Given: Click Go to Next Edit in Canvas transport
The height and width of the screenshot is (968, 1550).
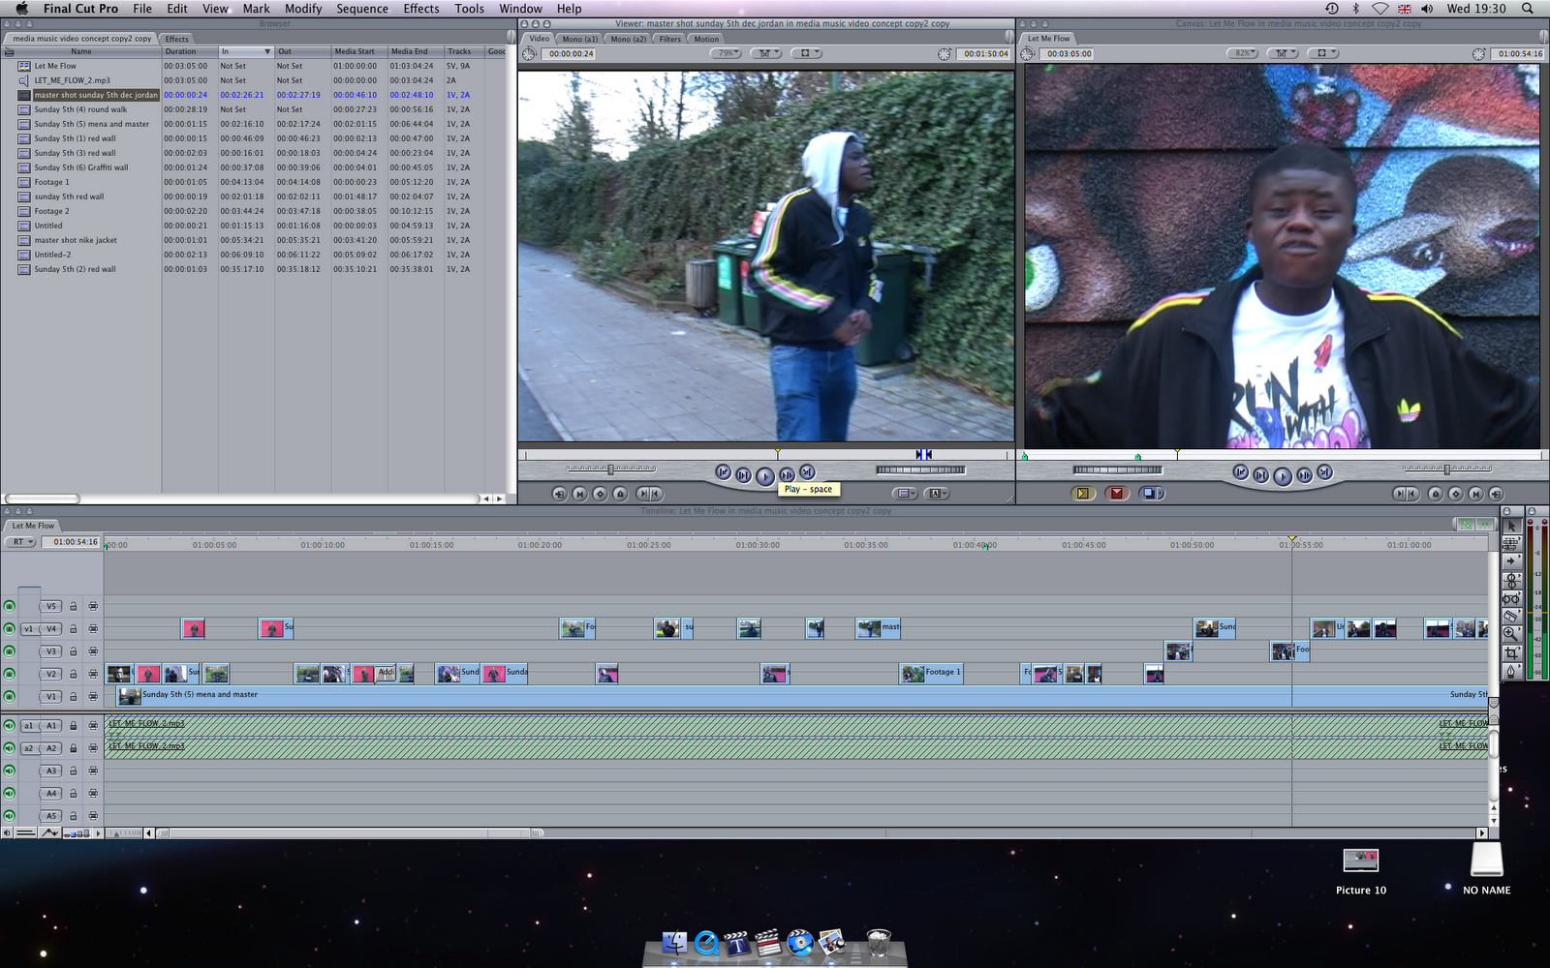Looking at the screenshot, I should tap(1324, 472).
